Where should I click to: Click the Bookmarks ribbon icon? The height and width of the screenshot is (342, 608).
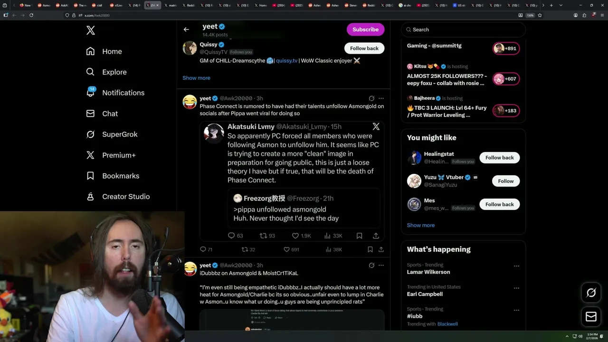[90, 176]
